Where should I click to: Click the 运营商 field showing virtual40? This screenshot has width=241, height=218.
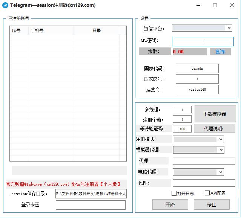click(197, 90)
